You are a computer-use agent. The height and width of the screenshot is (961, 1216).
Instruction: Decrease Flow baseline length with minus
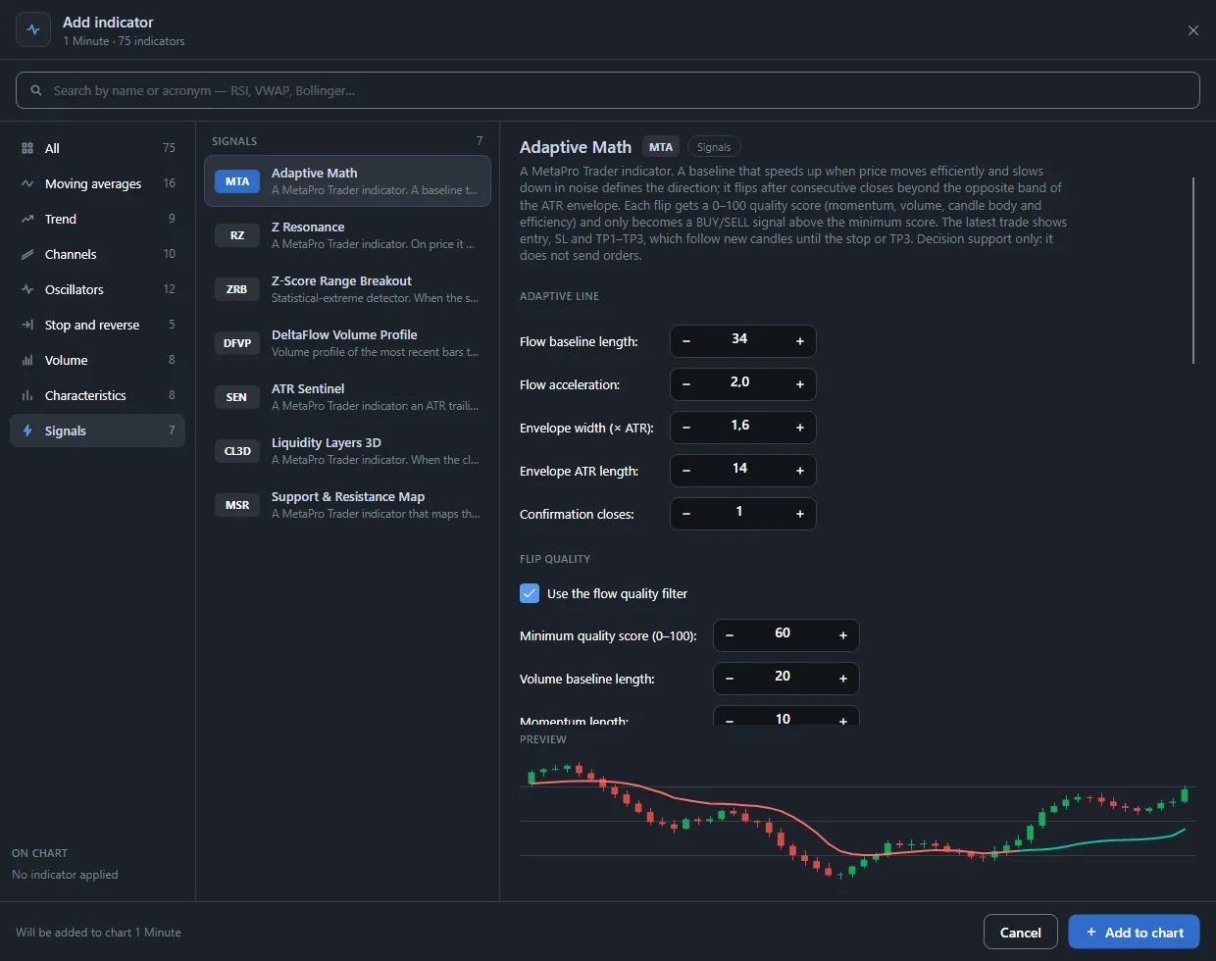[686, 341]
